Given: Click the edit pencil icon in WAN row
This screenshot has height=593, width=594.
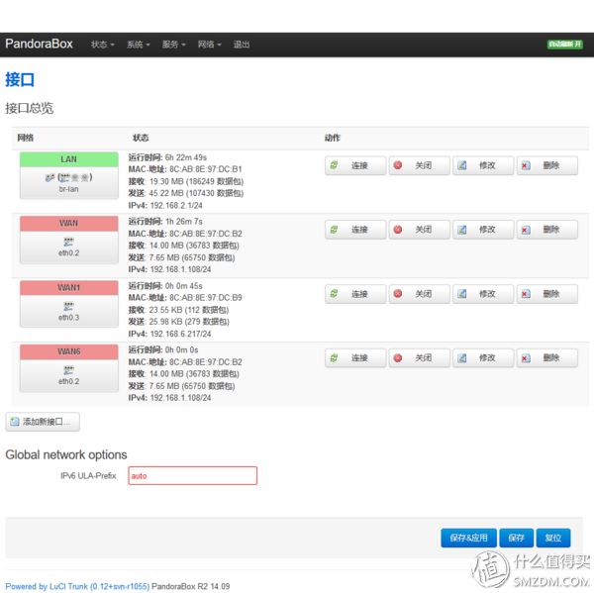Looking at the screenshot, I should click(x=461, y=230).
